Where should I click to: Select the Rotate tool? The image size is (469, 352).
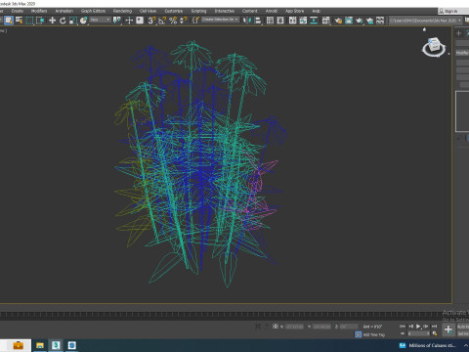[x=63, y=21]
